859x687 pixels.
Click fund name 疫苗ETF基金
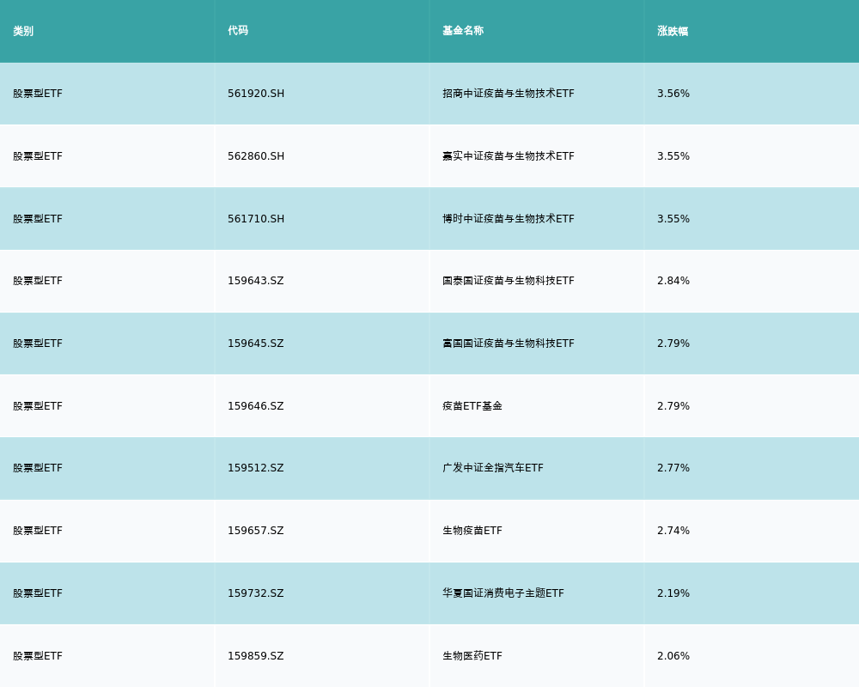tap(472, 406)
